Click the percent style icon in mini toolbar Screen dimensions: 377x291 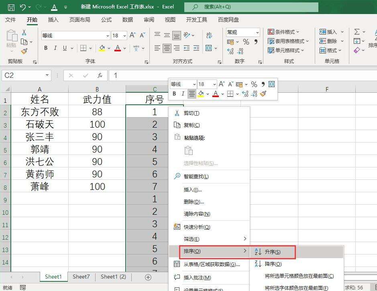pyautogui.click(x=254, y=84)
